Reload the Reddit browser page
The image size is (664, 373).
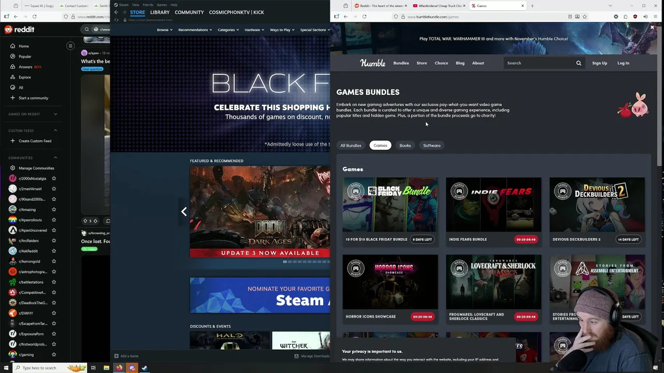34,17
